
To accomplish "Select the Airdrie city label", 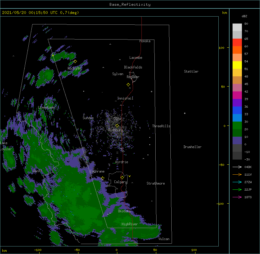I will 122,162.
